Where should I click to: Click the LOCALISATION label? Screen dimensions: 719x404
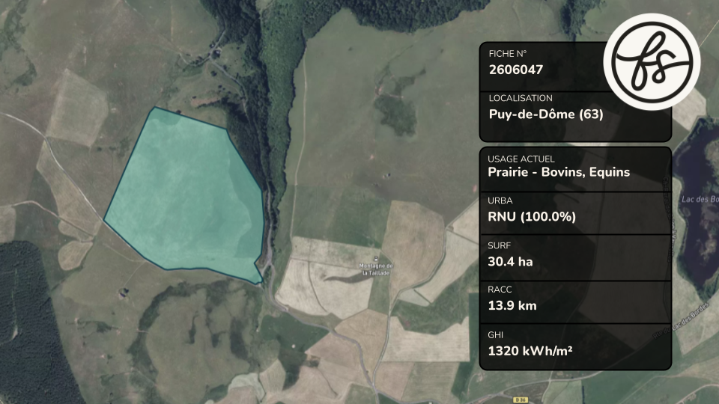pyautogui.click(x=521, y=98)
